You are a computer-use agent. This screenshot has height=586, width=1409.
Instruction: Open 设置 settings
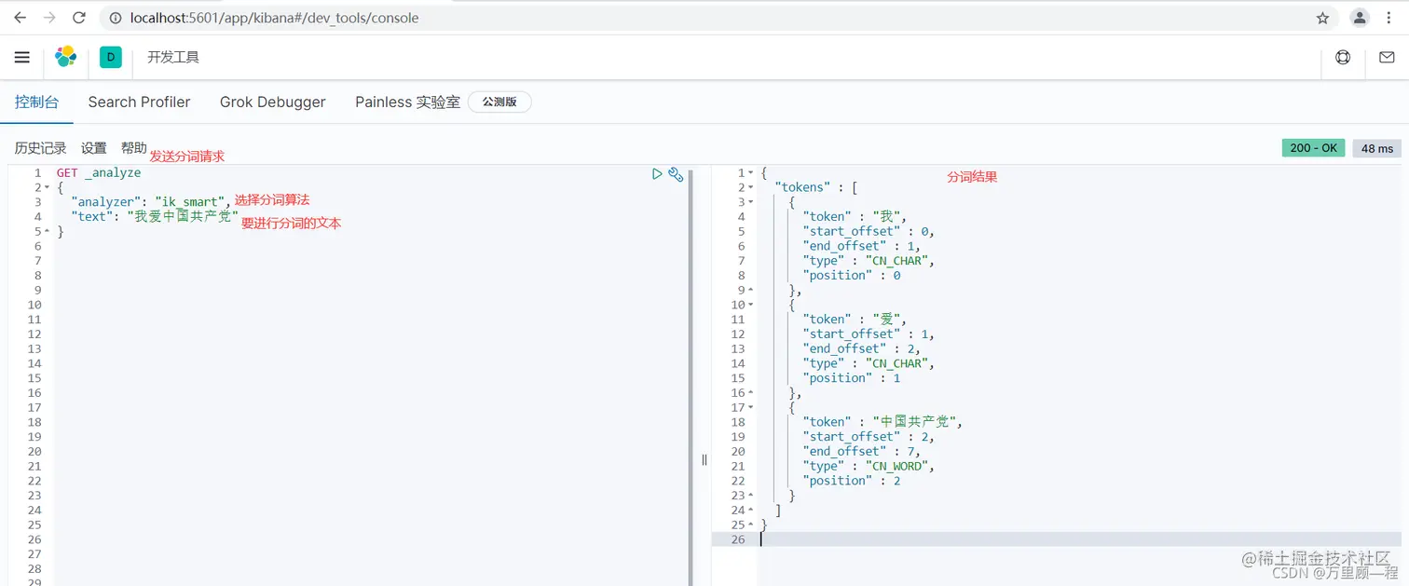(x=93, y=148)
